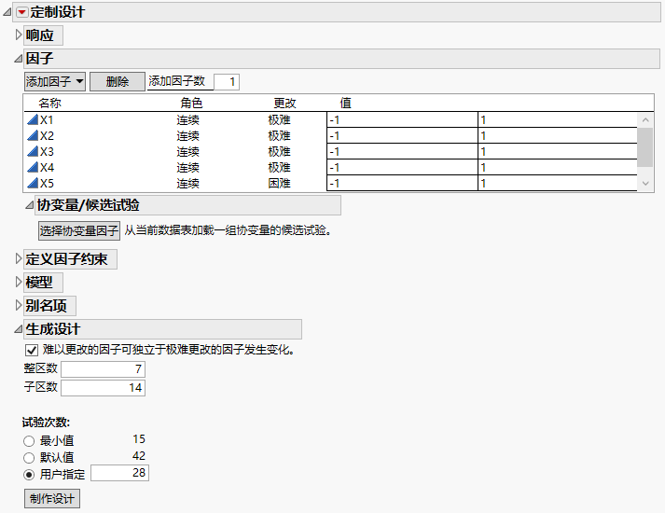Click the factor list scroll down arrow

tap(645, 184)
